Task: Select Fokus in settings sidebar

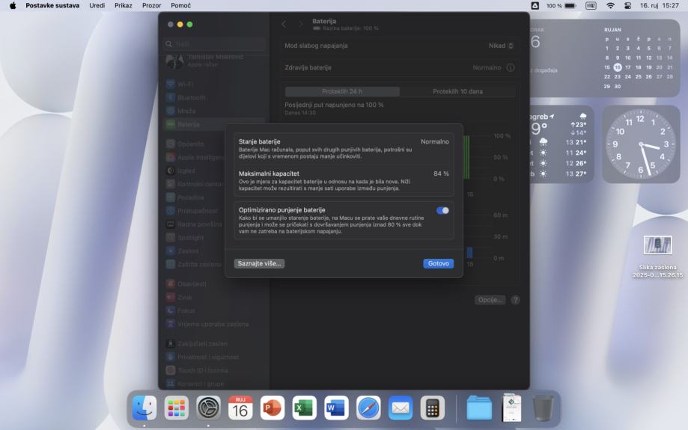Action: (x=215, y=311)
